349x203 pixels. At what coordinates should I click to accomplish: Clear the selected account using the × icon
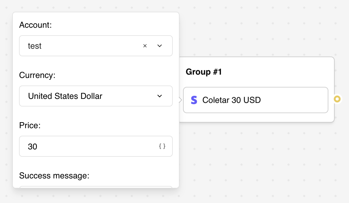145,46
